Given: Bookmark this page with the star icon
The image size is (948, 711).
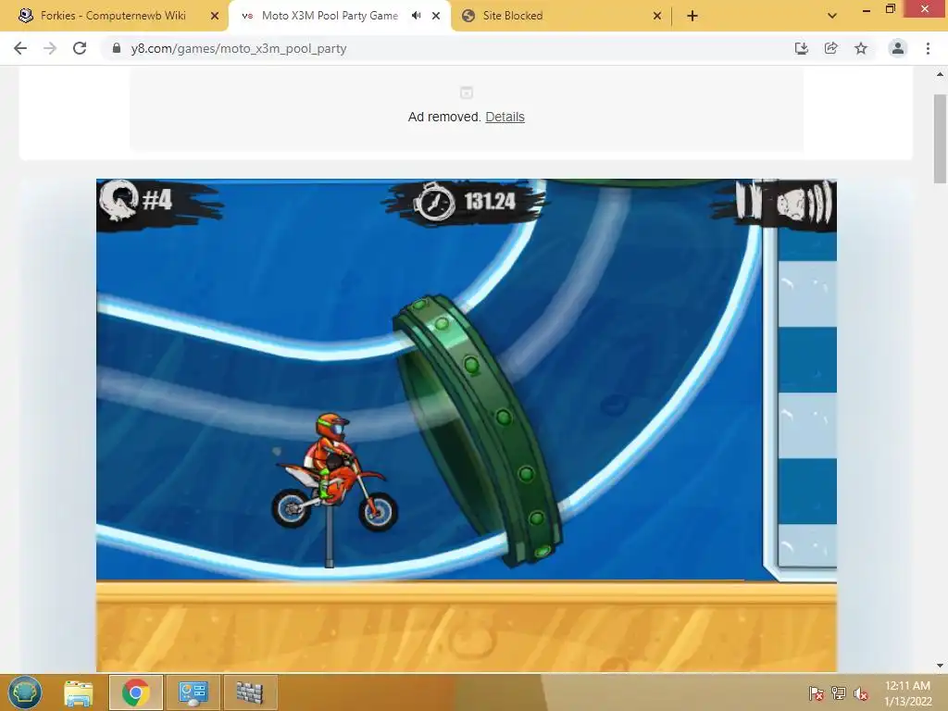Looking at the screenshot, I should click(861, 48).
